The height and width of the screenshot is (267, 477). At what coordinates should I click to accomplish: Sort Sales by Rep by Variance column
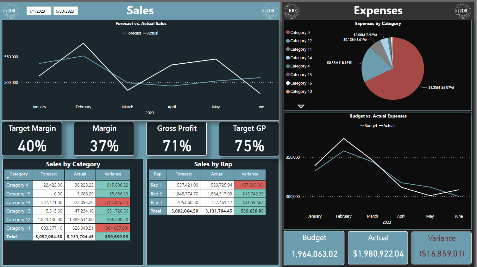click(250, 175)
